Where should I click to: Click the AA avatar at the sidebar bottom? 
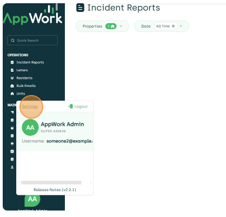pos(32,199)
